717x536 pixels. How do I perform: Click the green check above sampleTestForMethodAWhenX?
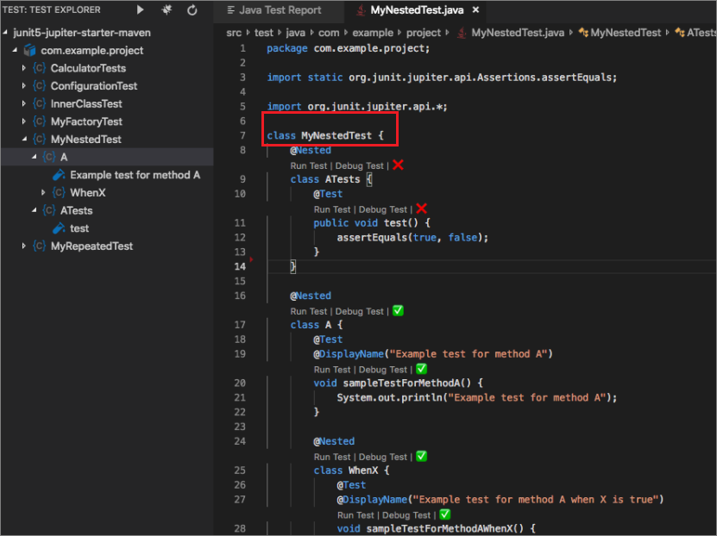pos(443,514)
